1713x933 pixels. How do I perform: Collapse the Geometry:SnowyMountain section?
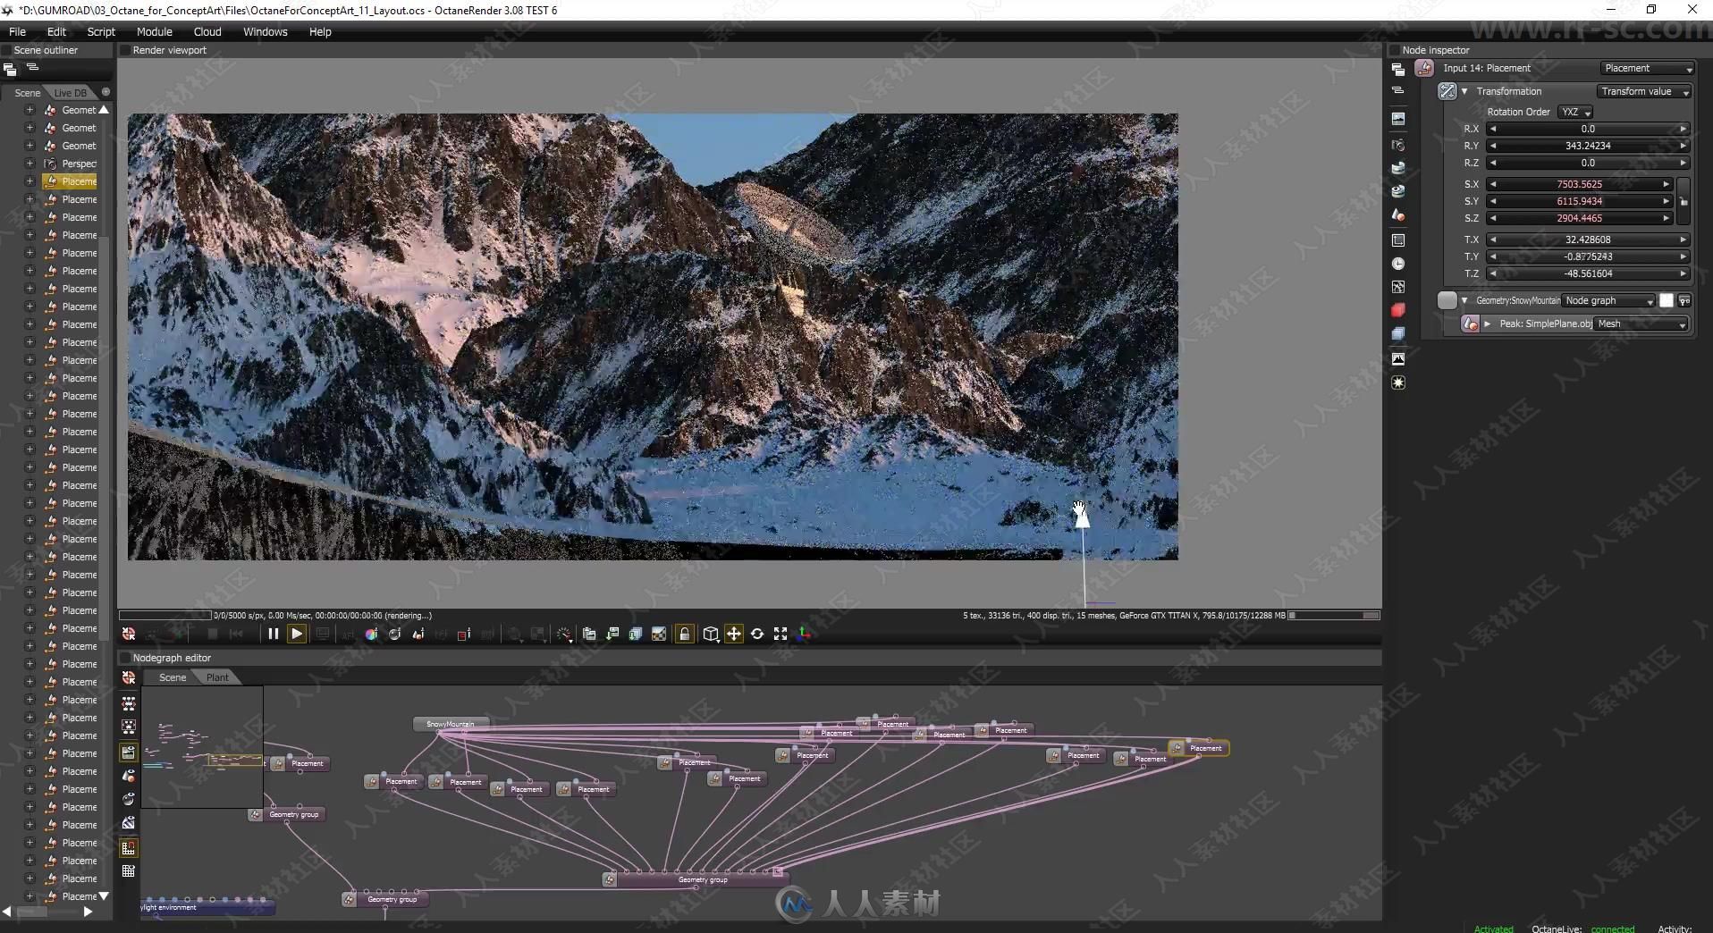tap(1464, 300)
